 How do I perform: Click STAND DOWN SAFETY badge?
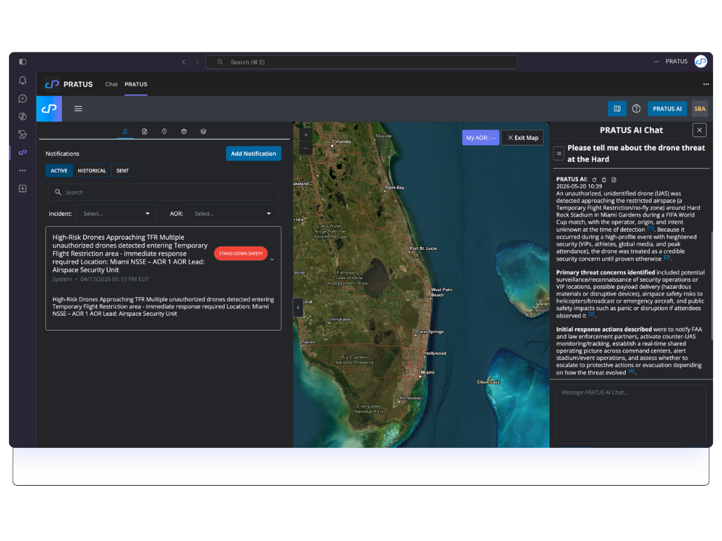pos(241,254)
